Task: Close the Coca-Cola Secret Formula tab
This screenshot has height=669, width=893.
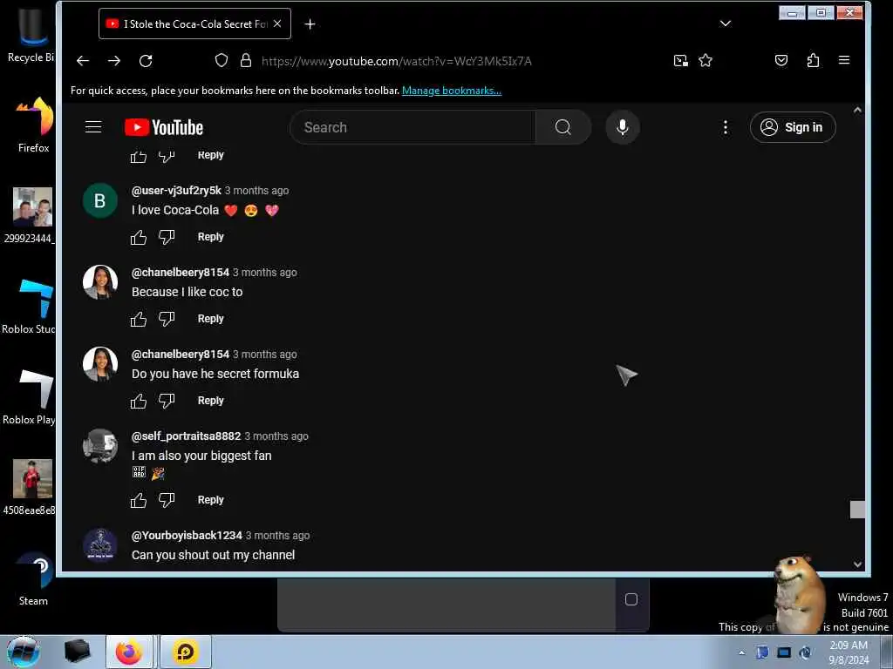Action: coord(277,24)
